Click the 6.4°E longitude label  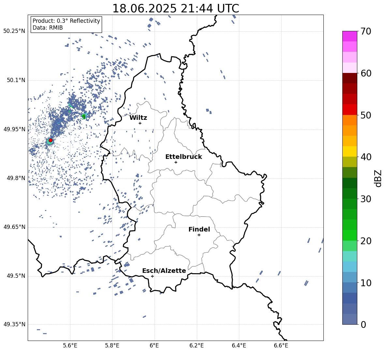click(x=239, y=345)
